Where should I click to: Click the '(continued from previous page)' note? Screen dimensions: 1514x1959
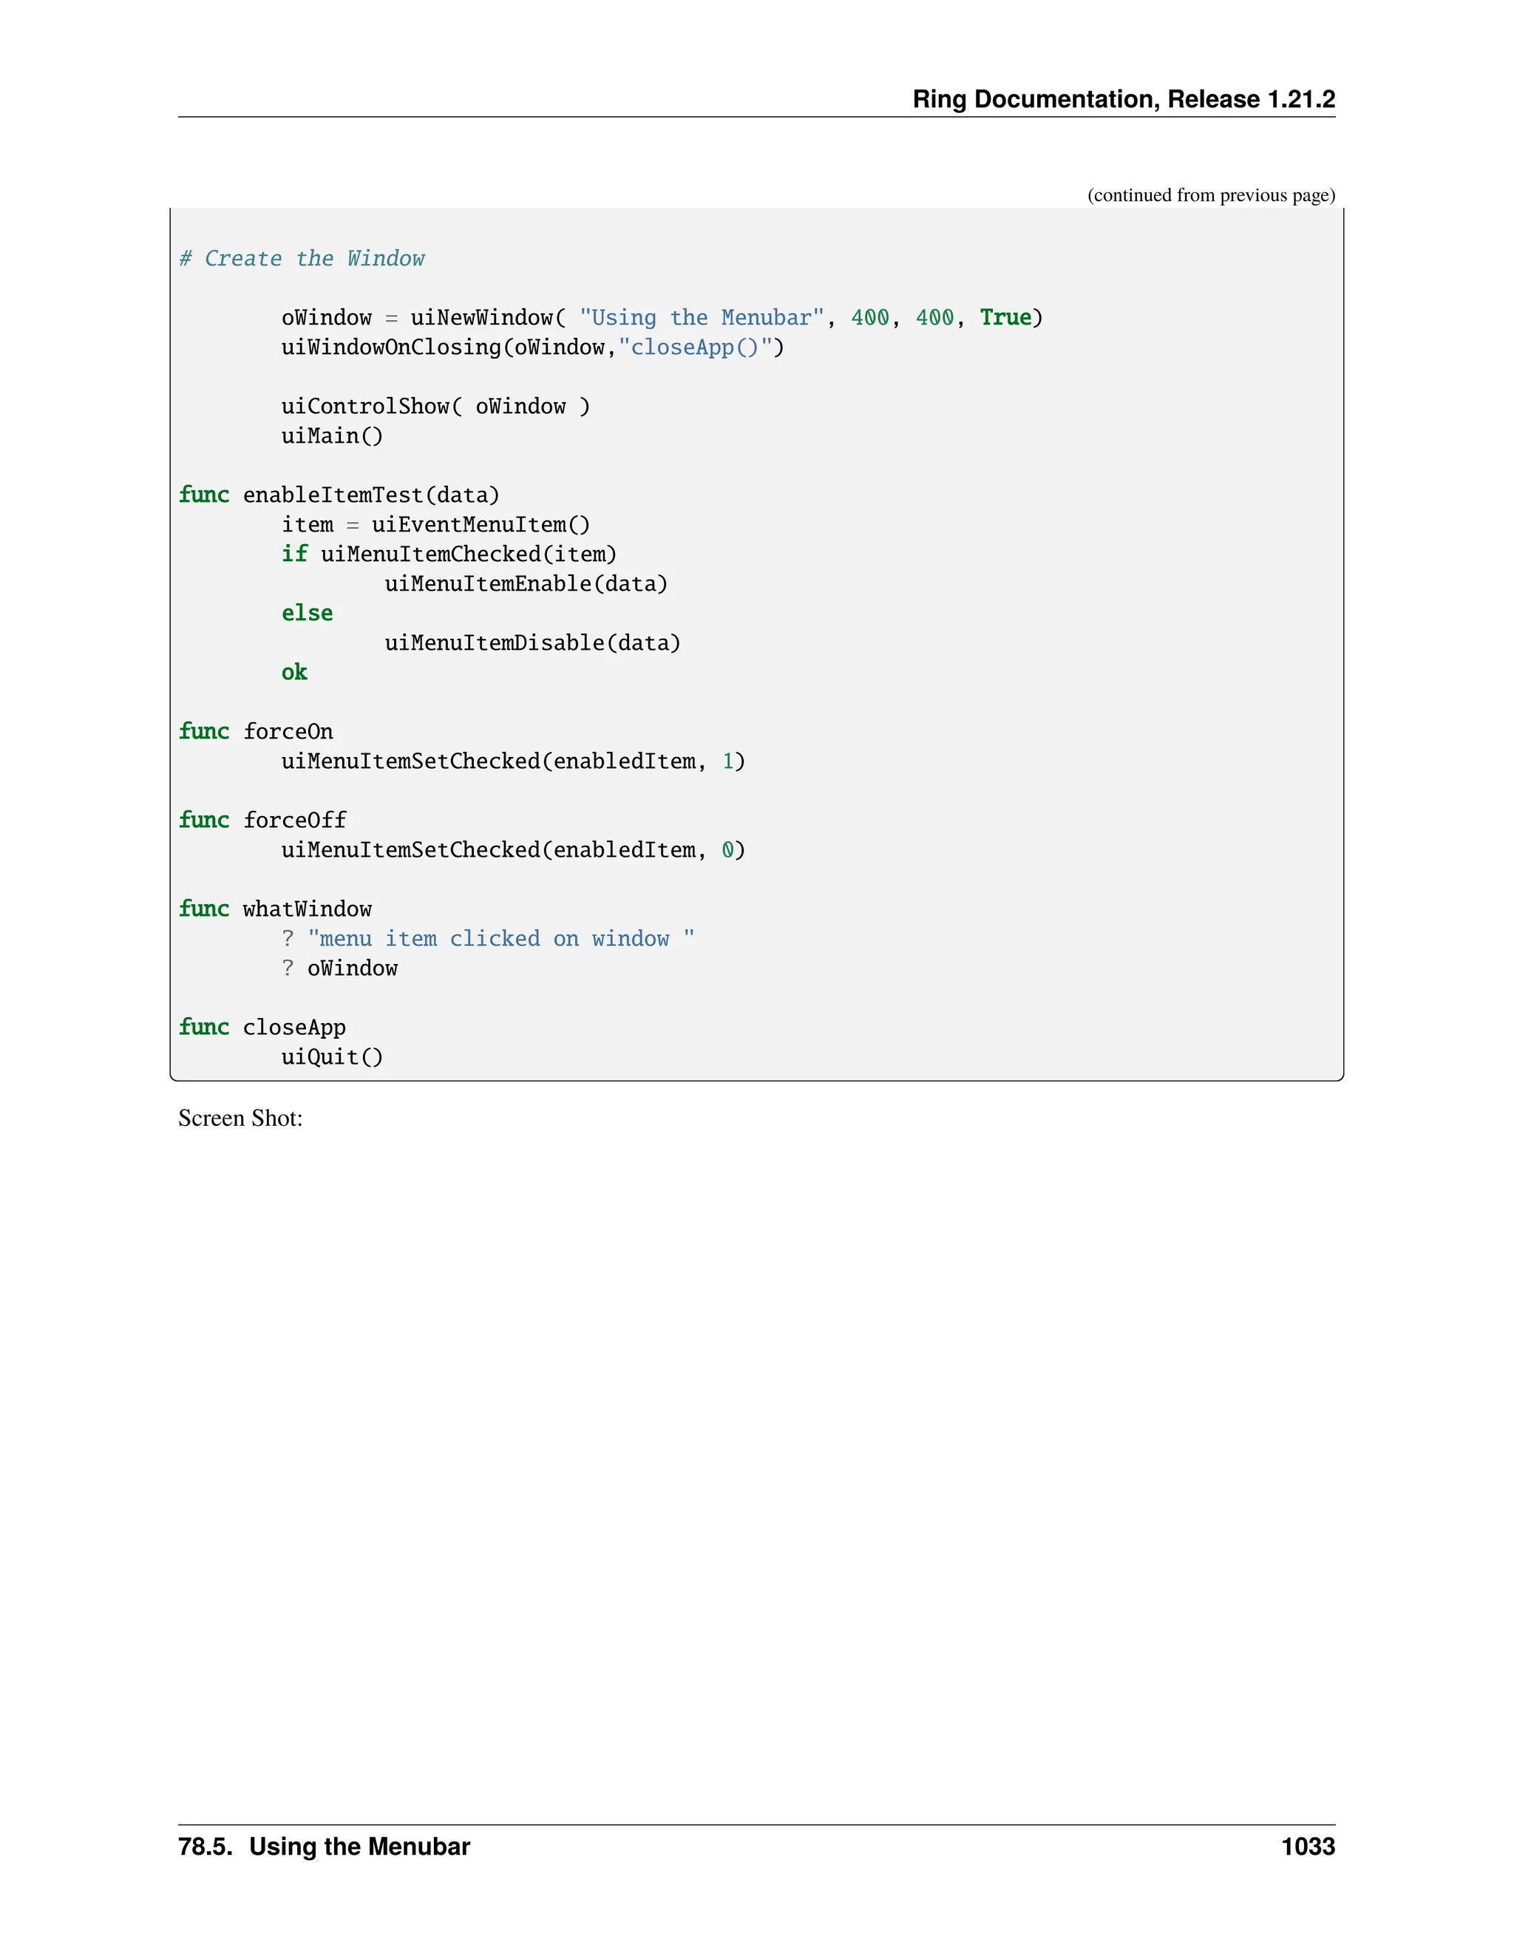(x=1210, y=194)
